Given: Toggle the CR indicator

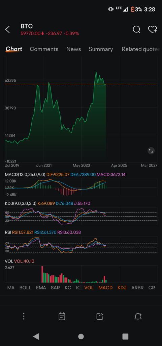Looking at the screenshot, I should click(152, 288).
